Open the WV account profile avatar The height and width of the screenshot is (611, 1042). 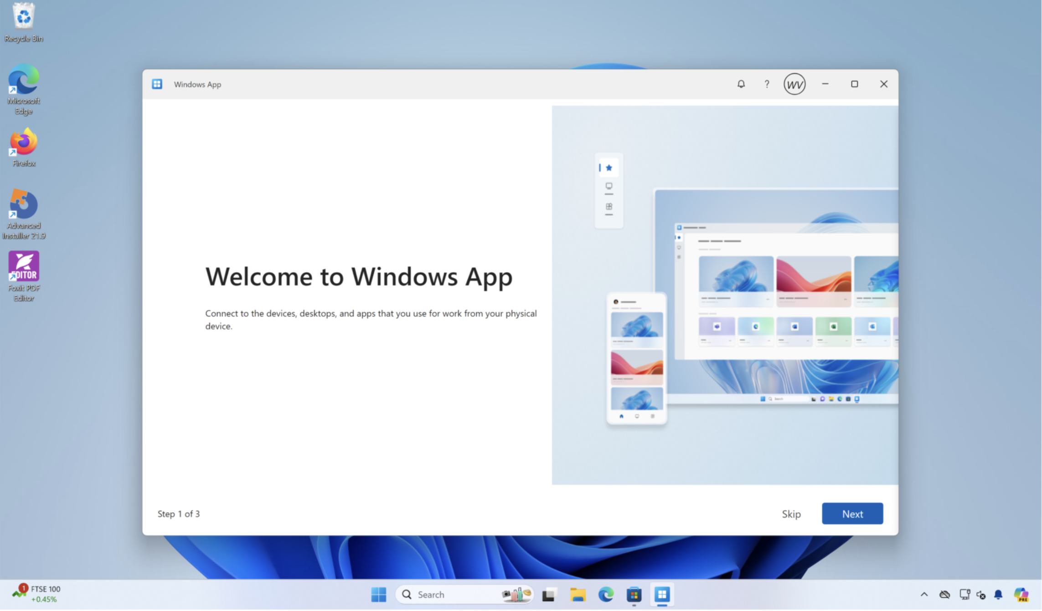[794, 84]
